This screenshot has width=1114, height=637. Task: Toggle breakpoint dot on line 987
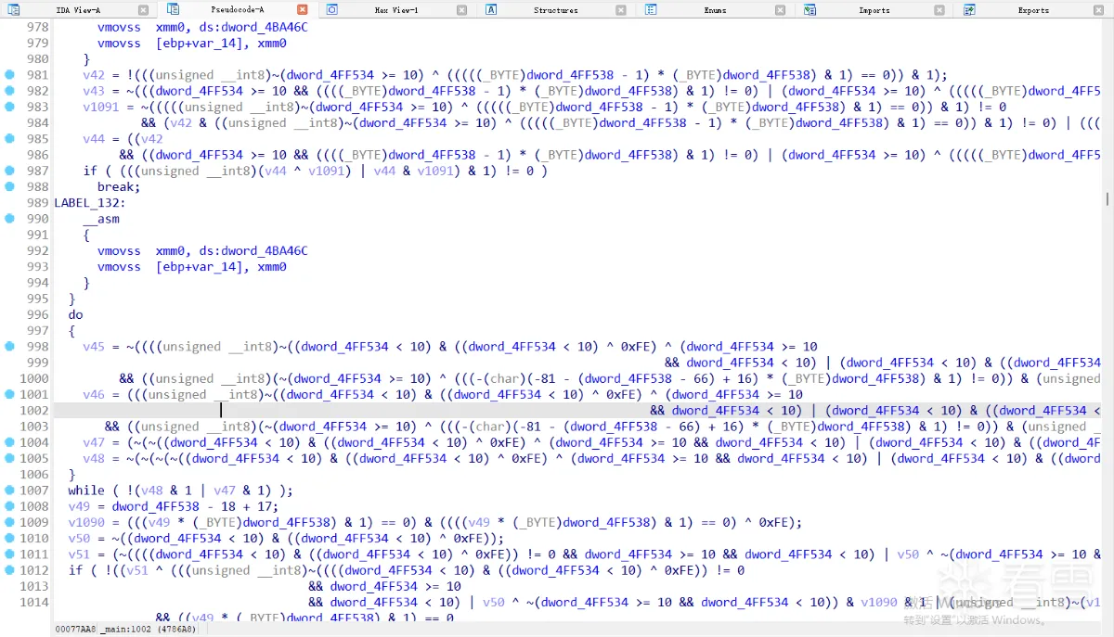tap(10, 171)
